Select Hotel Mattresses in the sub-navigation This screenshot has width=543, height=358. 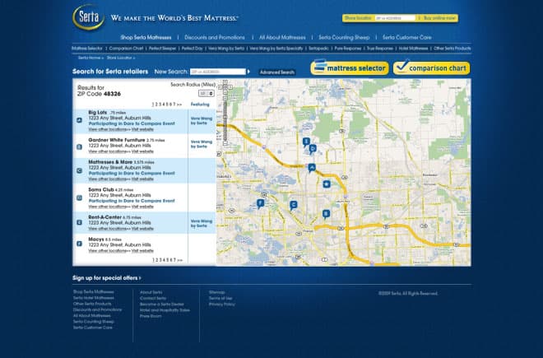point(413,49)
